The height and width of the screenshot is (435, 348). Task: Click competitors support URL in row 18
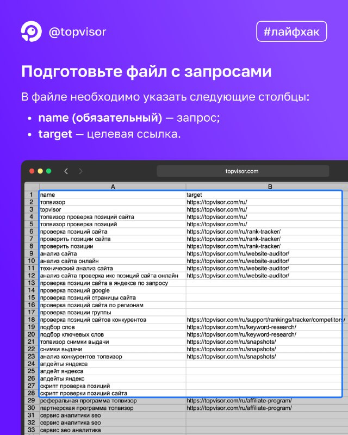pyautogui.click(x=265, y=320)
